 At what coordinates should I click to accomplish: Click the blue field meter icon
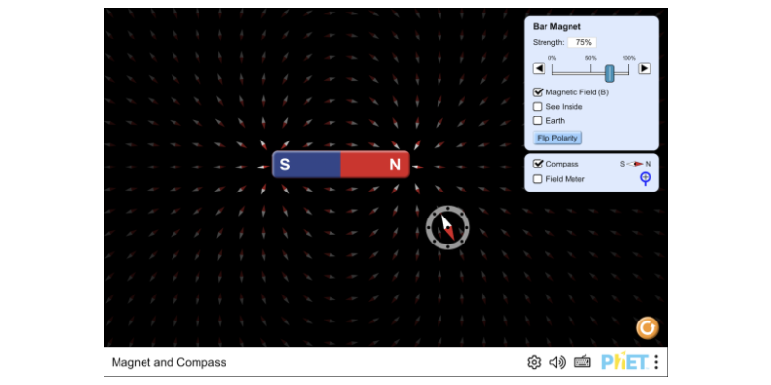[646, 178]
